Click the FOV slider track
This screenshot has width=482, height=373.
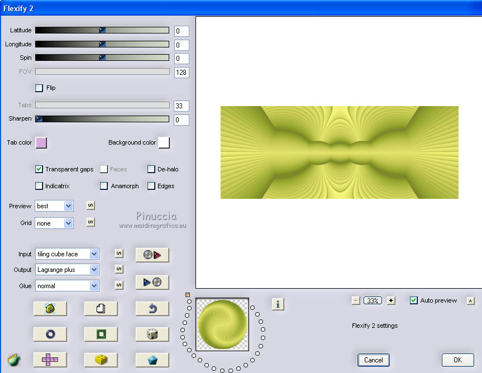(102, 71)
